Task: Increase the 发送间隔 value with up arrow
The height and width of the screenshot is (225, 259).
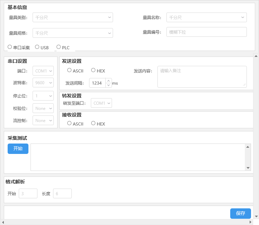Action: click(x=109, y=81)
